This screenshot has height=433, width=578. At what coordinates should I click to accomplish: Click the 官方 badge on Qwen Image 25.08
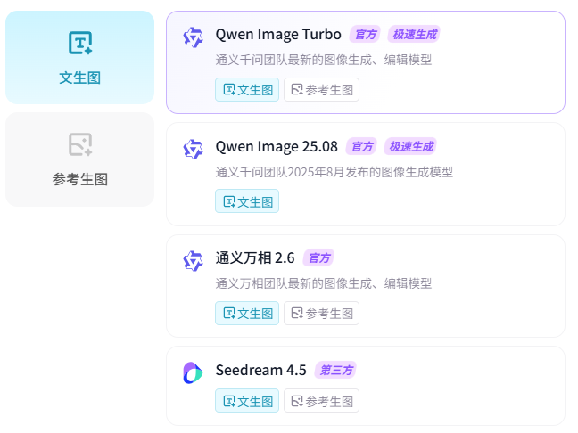pos(361,146)
